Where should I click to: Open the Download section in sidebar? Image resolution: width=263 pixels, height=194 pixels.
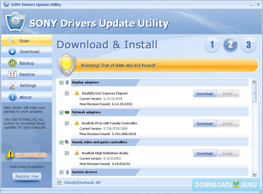27,52
